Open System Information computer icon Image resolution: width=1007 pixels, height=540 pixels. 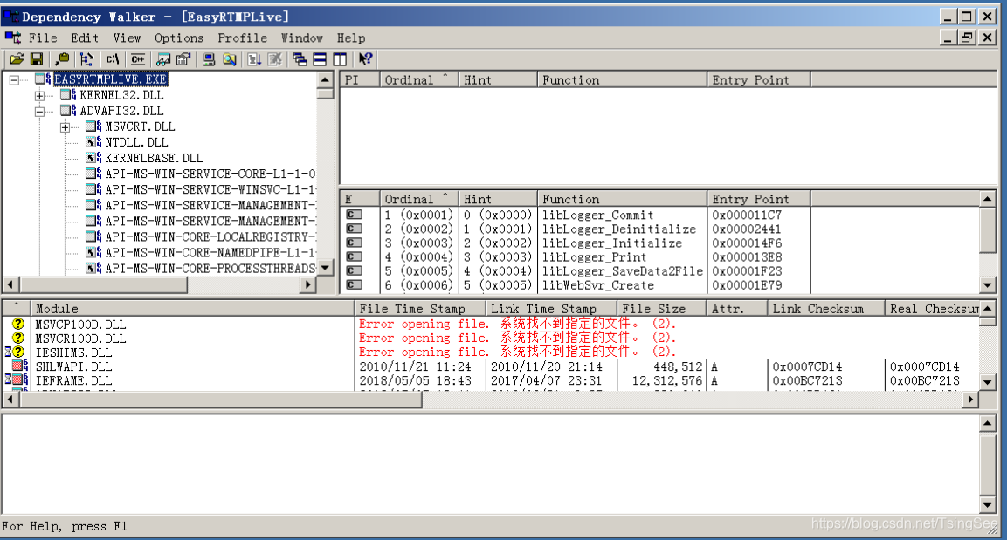(210, 59)
